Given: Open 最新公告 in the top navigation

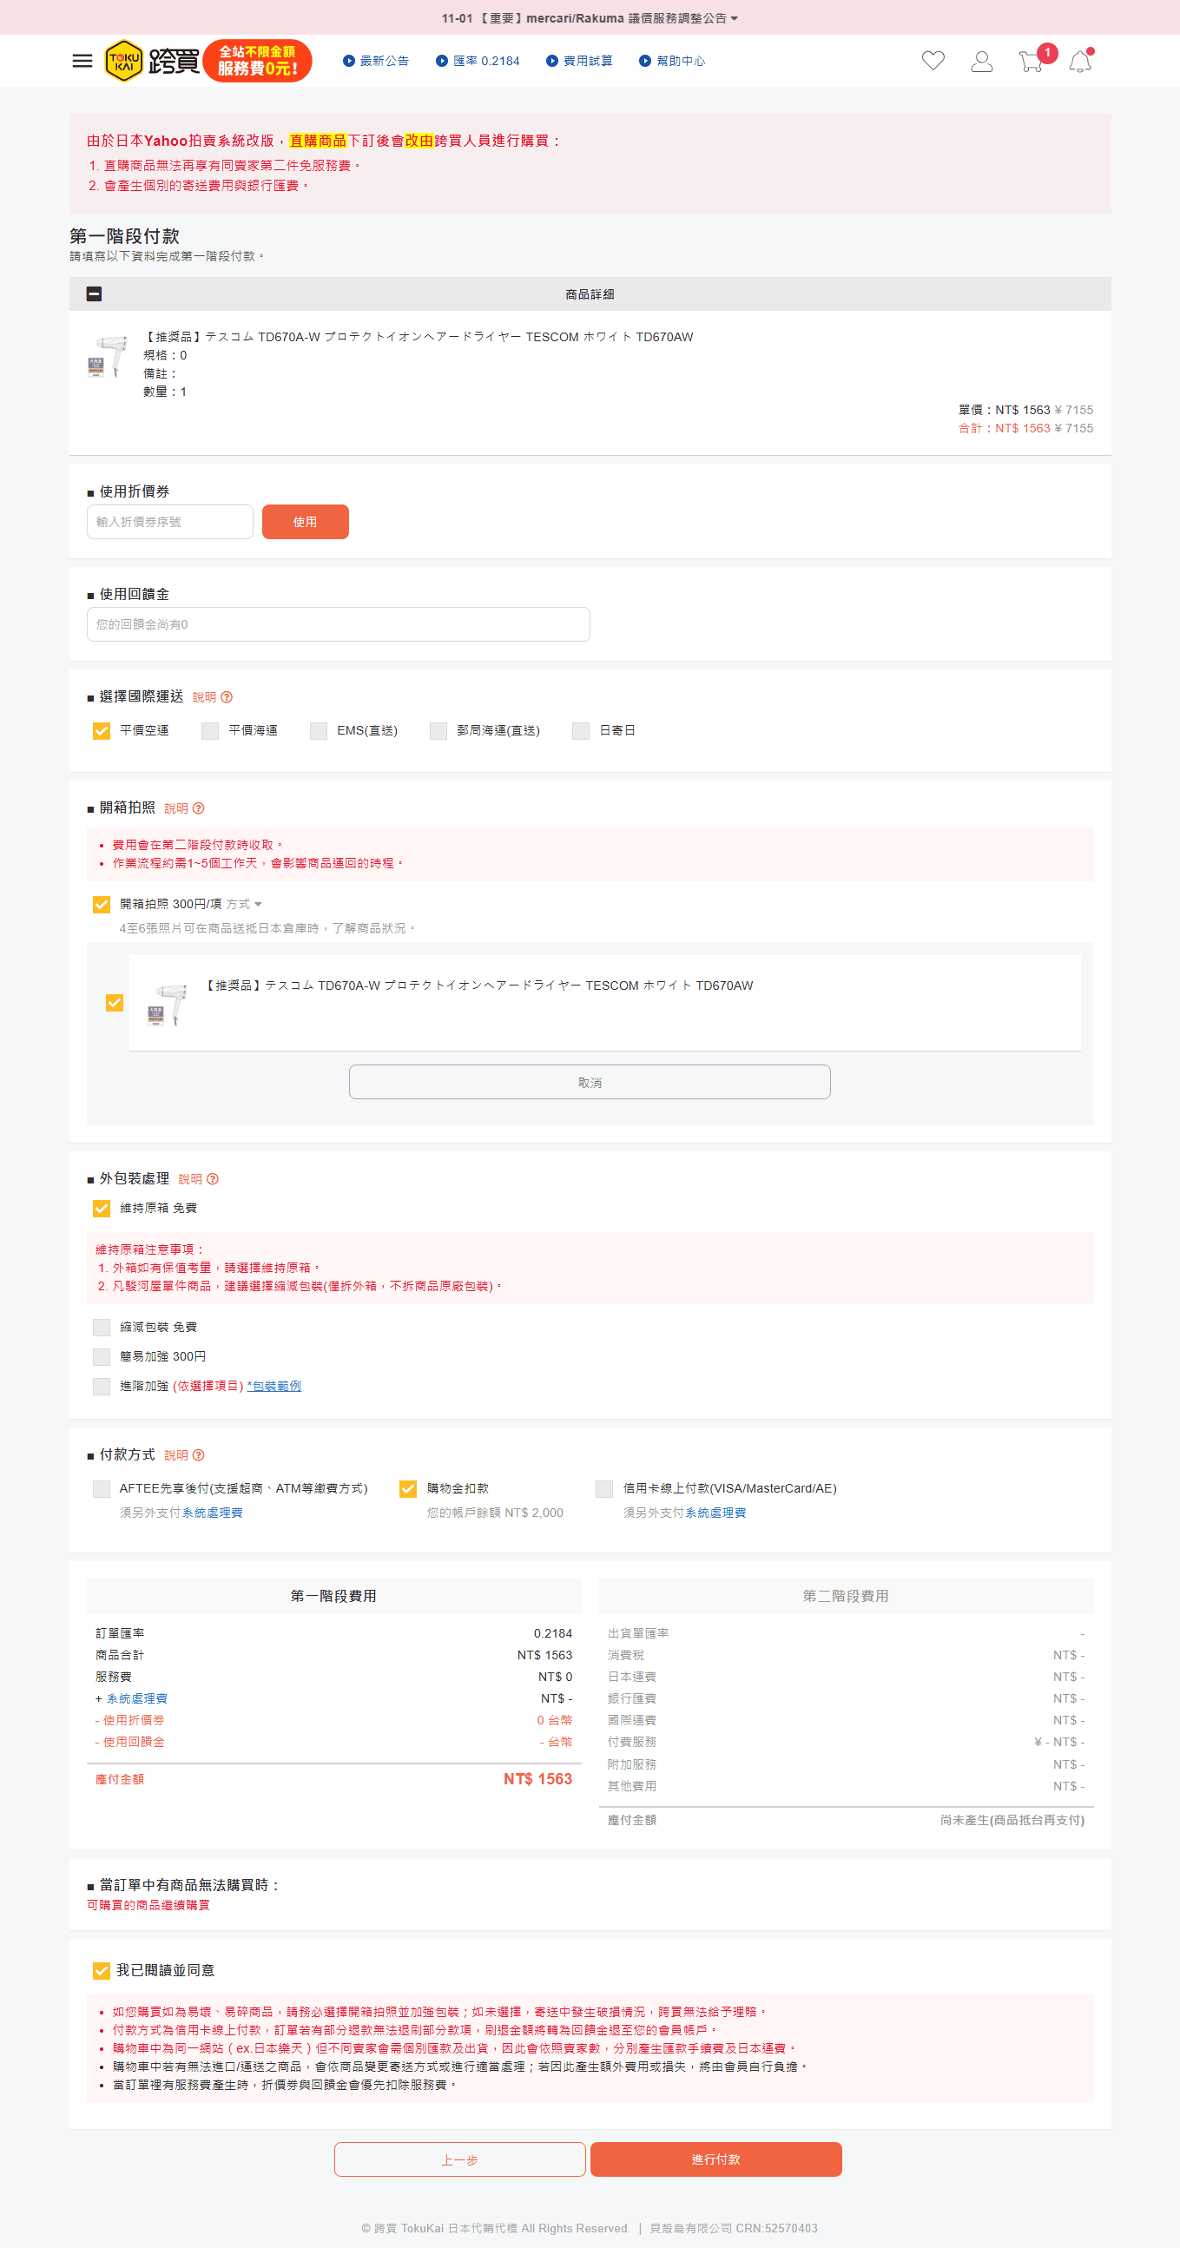Looking at the screenshot, I should (x=376, y=61).
